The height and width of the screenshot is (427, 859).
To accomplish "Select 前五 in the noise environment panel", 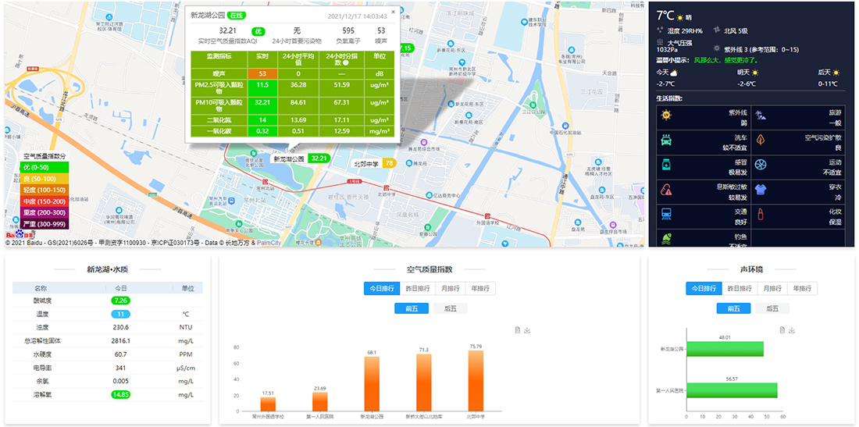I will coord(734,308).
